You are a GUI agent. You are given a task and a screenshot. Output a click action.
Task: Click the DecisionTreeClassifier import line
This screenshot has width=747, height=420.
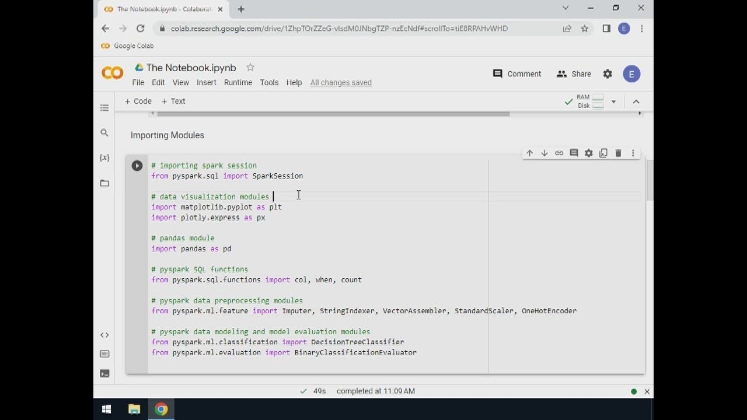tap(278, 342)
